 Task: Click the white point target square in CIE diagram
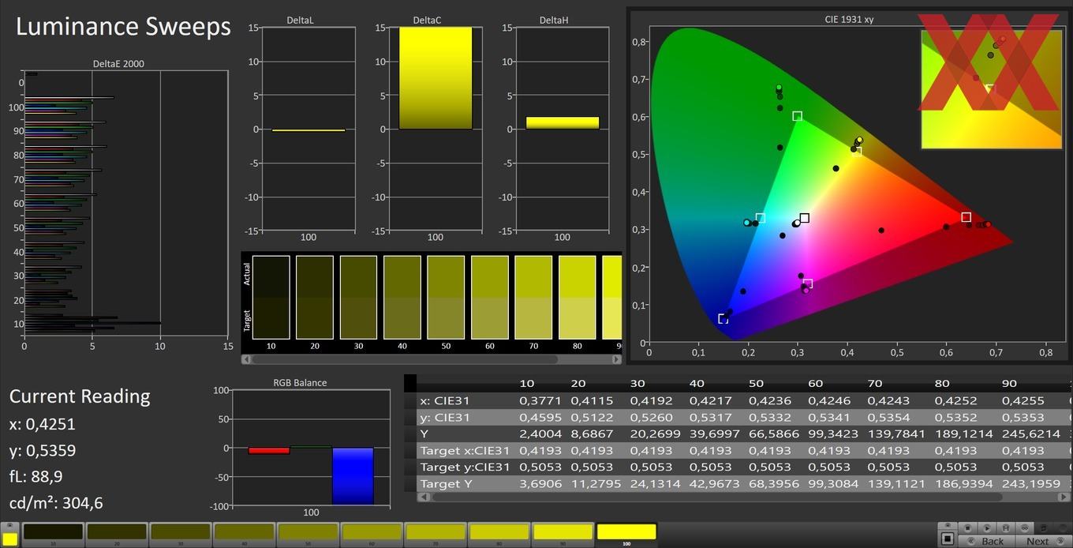click(x=804, y=218)
